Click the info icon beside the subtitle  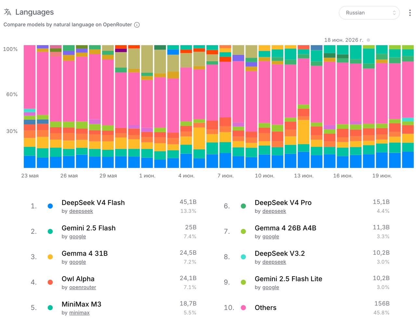tap(137, 25)
